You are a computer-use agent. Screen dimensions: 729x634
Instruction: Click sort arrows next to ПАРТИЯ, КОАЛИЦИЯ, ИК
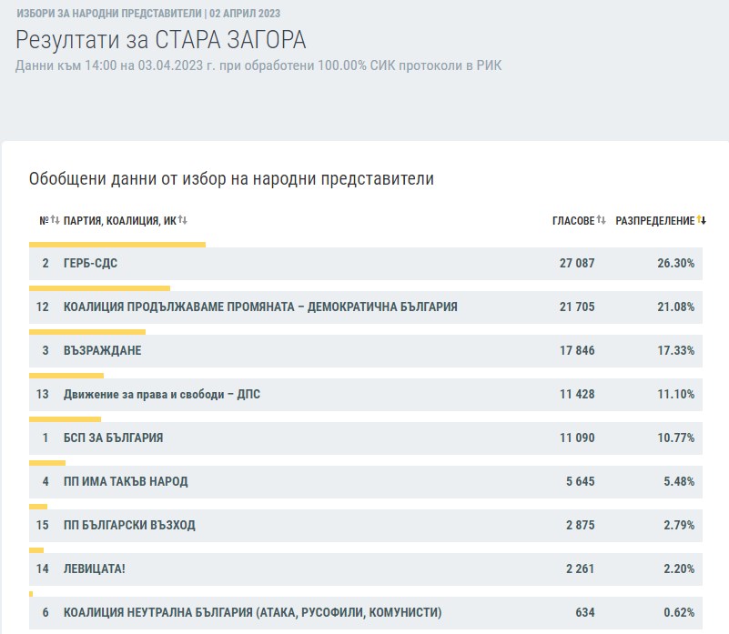(182, 221)
